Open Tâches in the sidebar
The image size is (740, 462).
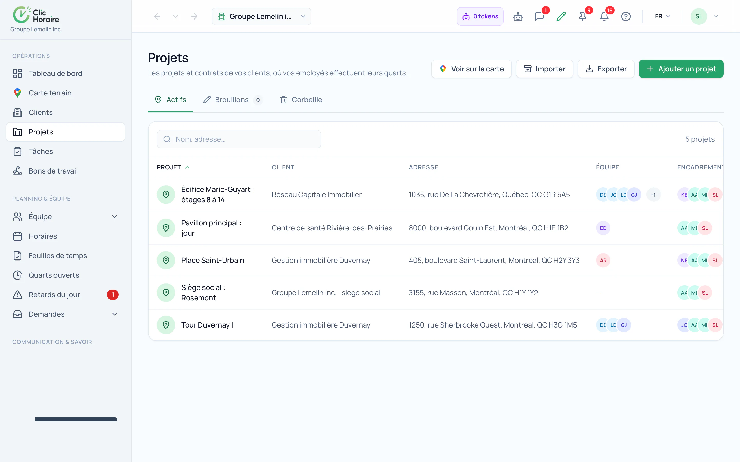(x=66, y=151)
